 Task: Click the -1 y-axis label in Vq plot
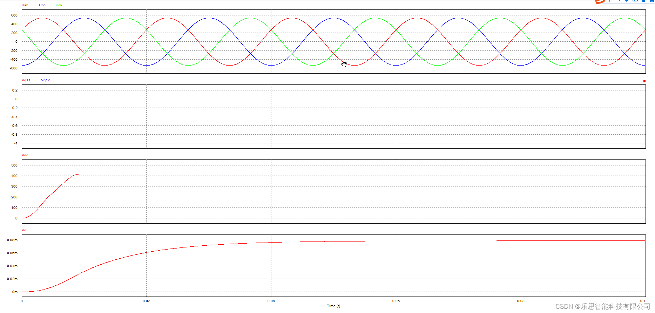point(15,143)
